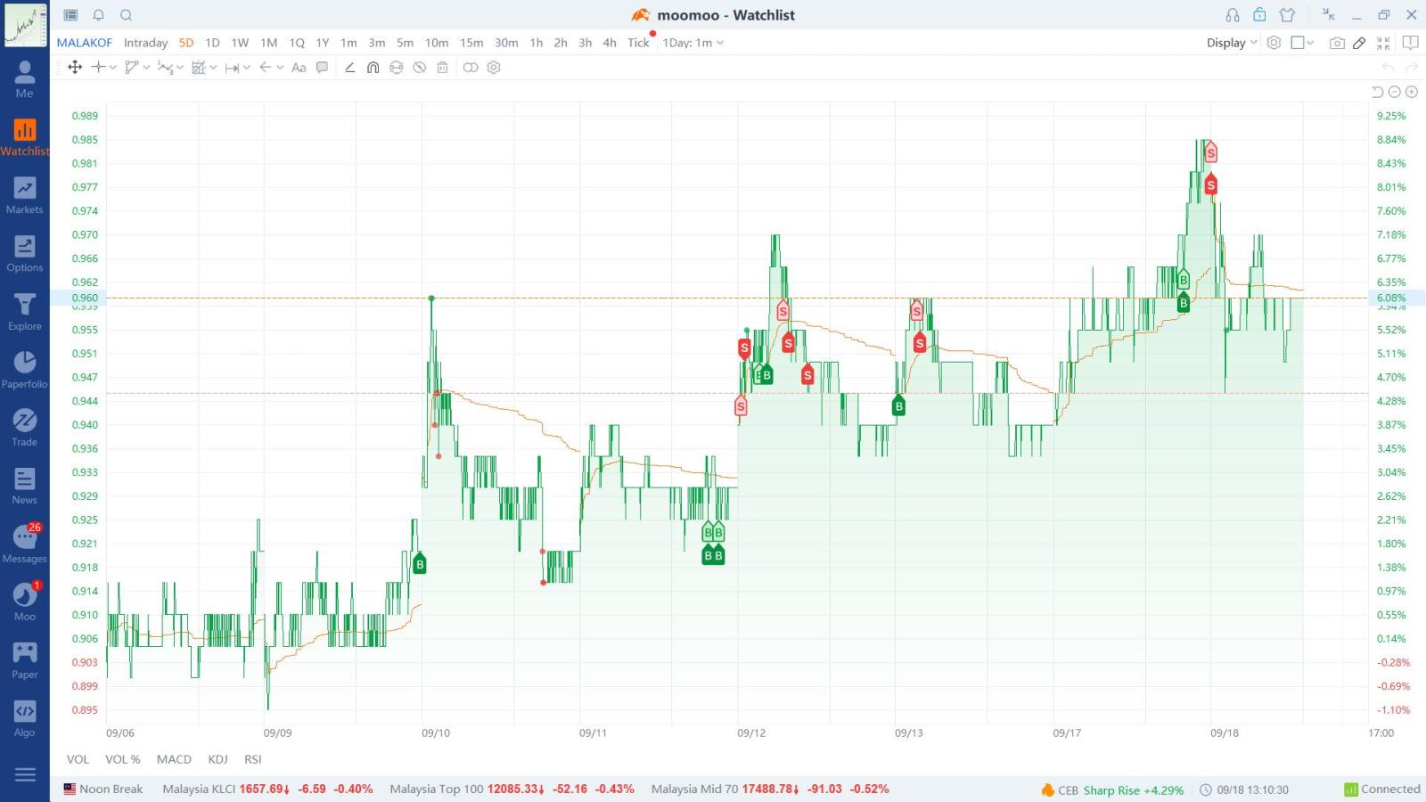Expand the trend line tool dropdown arrow
The height and width of the screenshot is (802, 1426).
146,67
